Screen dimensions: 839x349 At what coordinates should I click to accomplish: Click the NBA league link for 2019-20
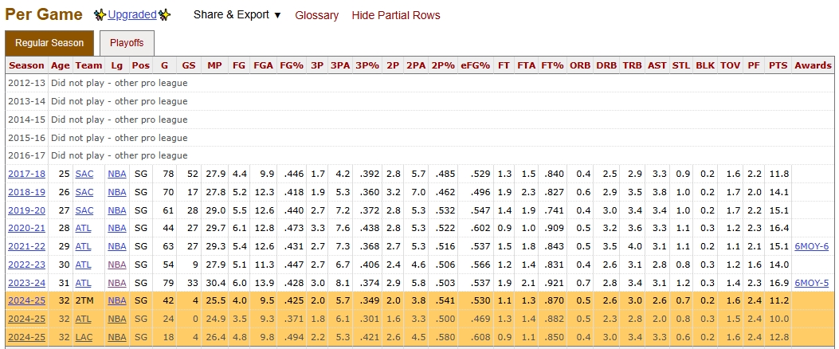pos(117,210)
